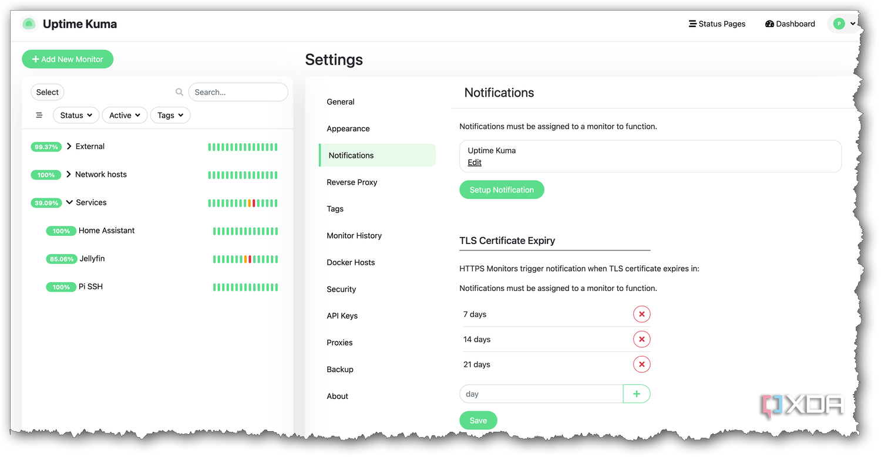This screenshot has width=881, height=457.
Task: Click the search magnifier icon
Action: point(179,92)
